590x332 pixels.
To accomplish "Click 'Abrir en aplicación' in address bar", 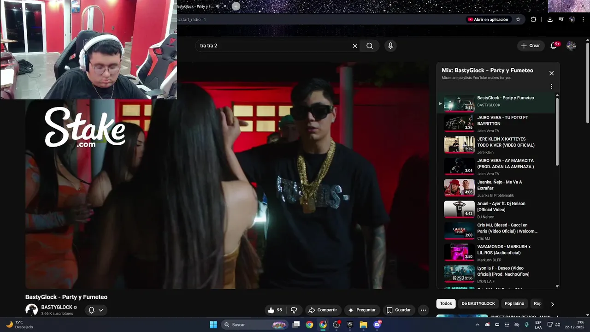I will [488, 19].
